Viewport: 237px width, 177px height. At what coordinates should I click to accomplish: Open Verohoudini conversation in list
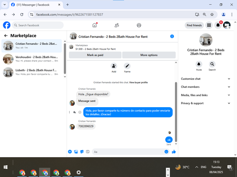point(32,59)
